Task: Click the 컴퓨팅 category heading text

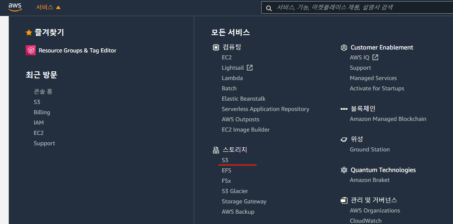Action: tap(232, 47)
